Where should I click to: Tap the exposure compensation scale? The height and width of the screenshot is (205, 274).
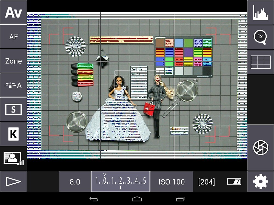click(120, 181)
